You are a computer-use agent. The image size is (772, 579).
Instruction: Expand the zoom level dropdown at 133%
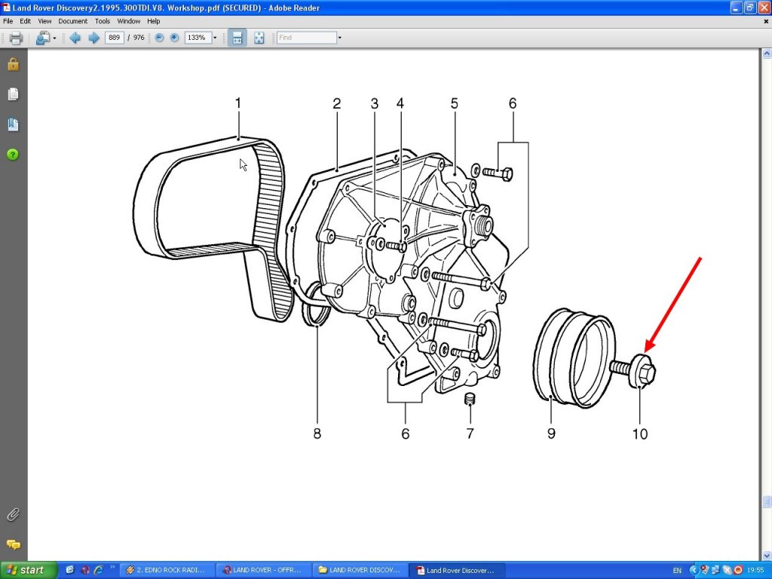pos(215,38)
